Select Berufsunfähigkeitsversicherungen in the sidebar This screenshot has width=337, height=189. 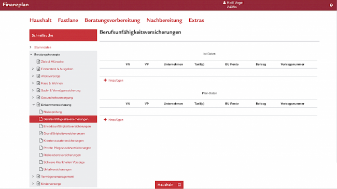66,119
